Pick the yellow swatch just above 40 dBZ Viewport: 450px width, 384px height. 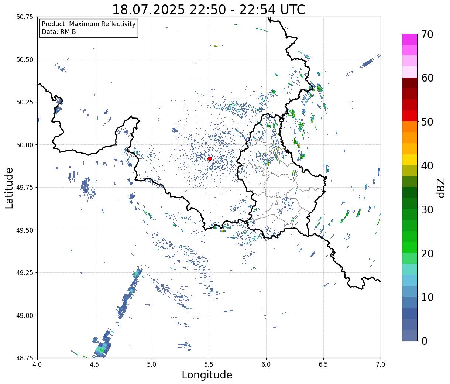click(410, 160)
